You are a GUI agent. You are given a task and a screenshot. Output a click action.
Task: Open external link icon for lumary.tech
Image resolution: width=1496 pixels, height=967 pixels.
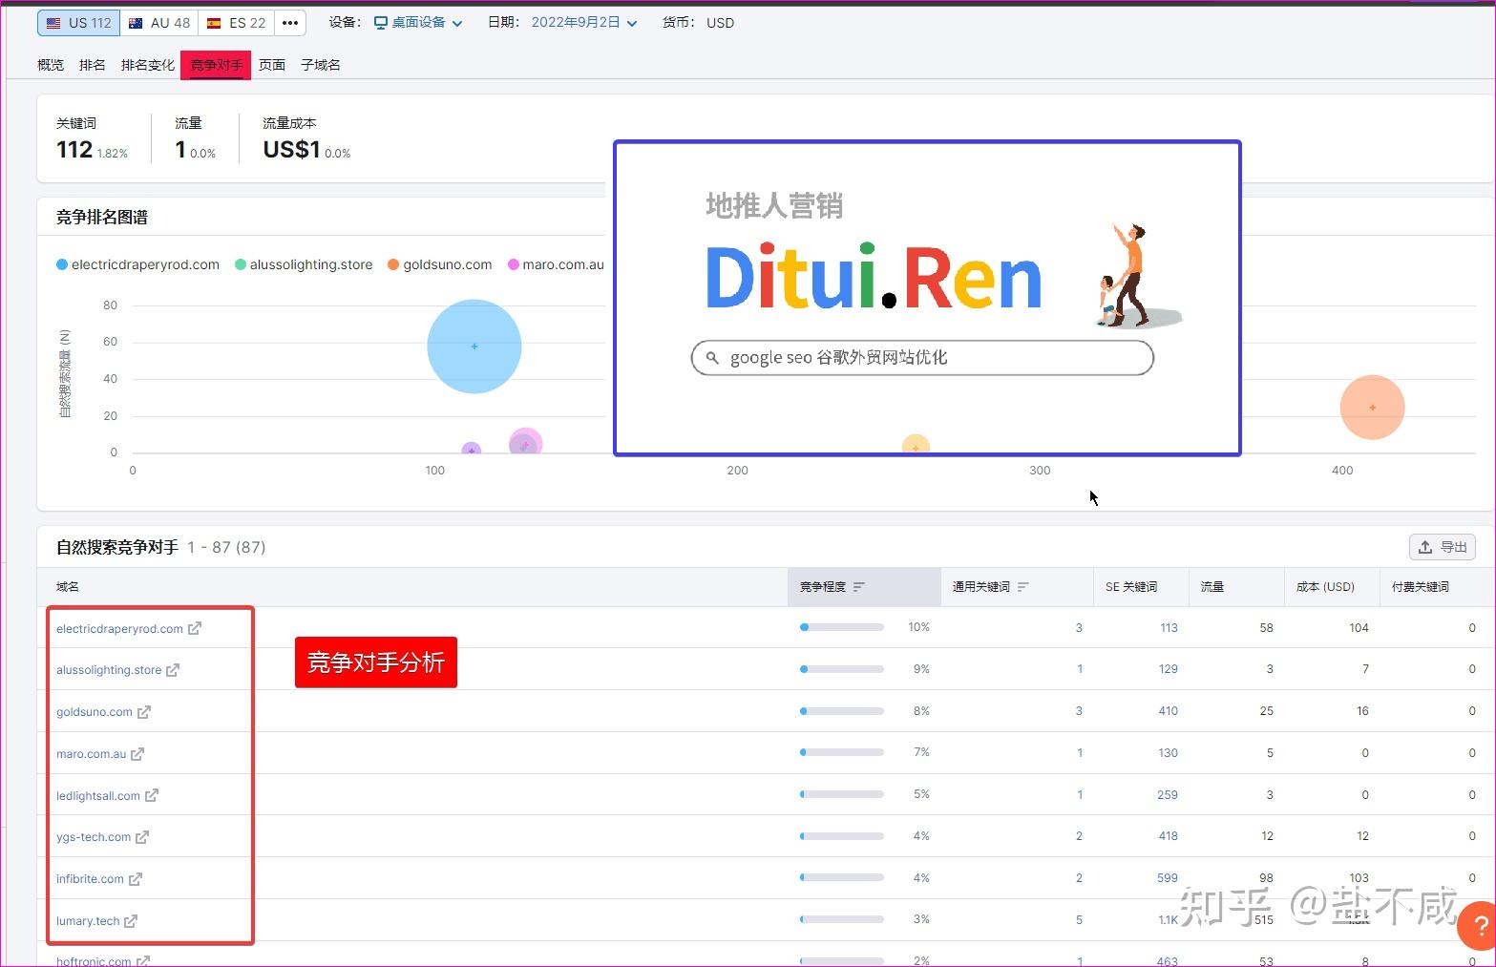pyautogui.click(x=131, y=921)
